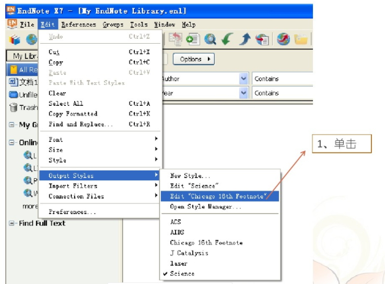Choose New Style in the submenu
This screenshot has height=284, width=385.
[x=220, y=176]
